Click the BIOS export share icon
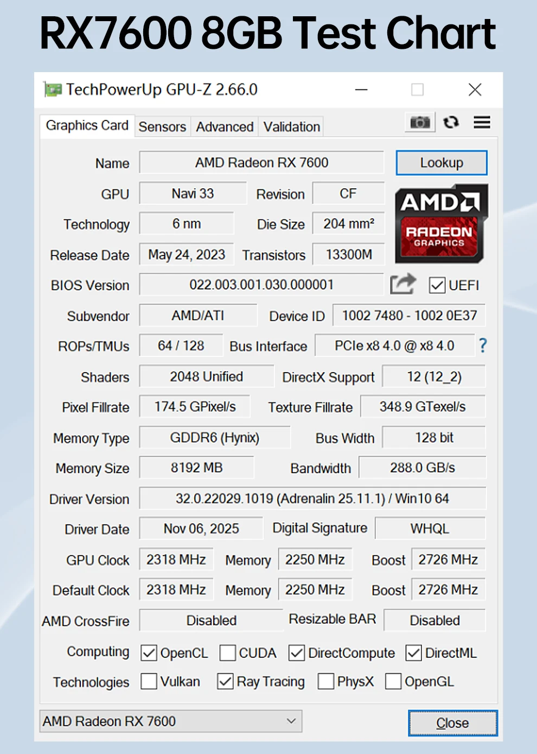Viewport: 537px width, 754px height. coord(402,284)
